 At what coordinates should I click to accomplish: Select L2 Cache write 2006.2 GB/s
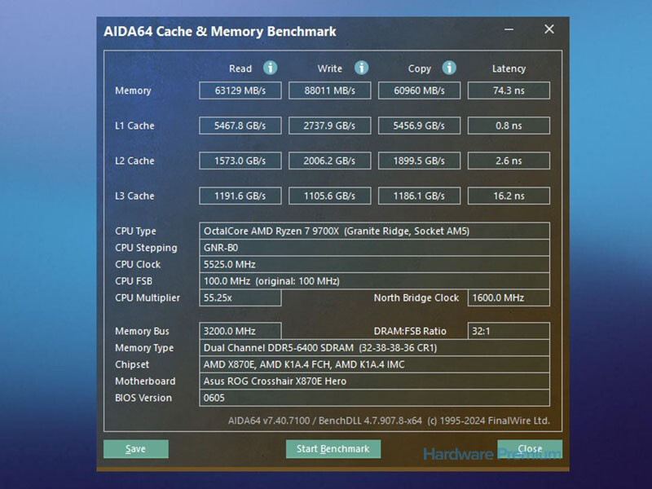(330, 161)
